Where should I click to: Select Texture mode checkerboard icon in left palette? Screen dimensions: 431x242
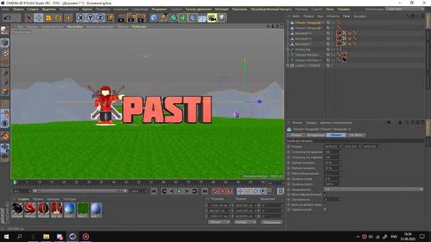point(5,52)
